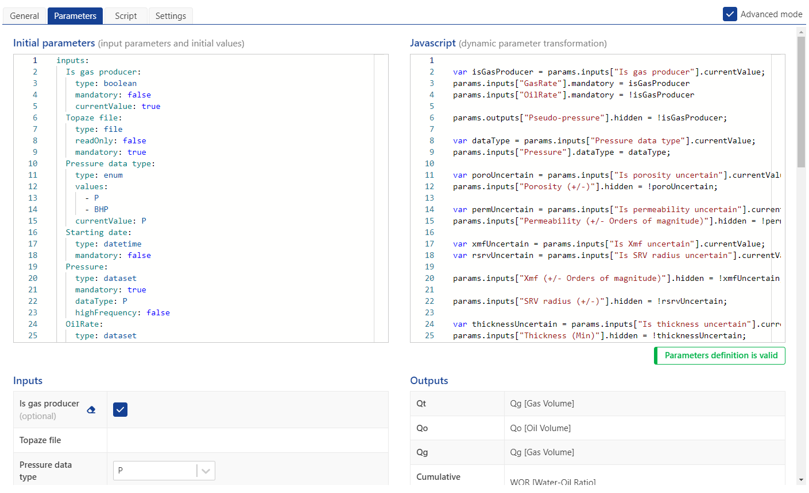Open the Script tab
Viewport: 809px width, 493px height.
click(x=126, y=16)
